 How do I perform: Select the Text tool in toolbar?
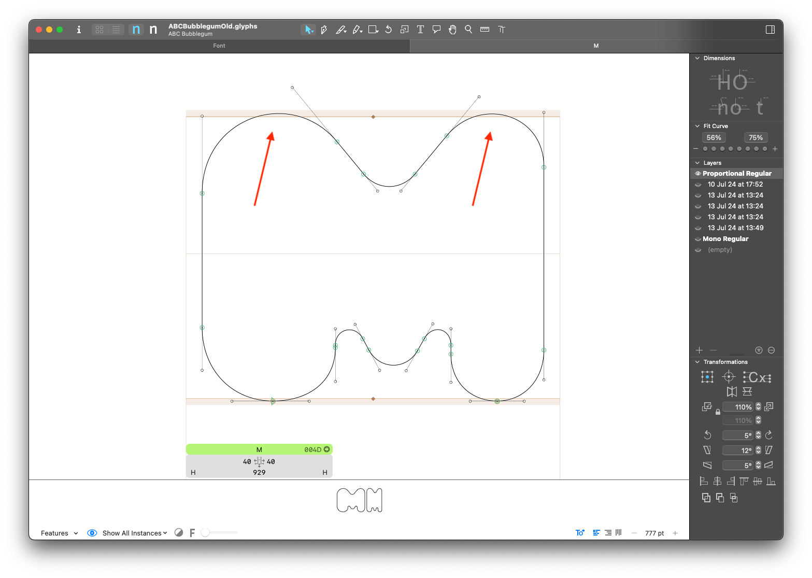pos(420,30)
